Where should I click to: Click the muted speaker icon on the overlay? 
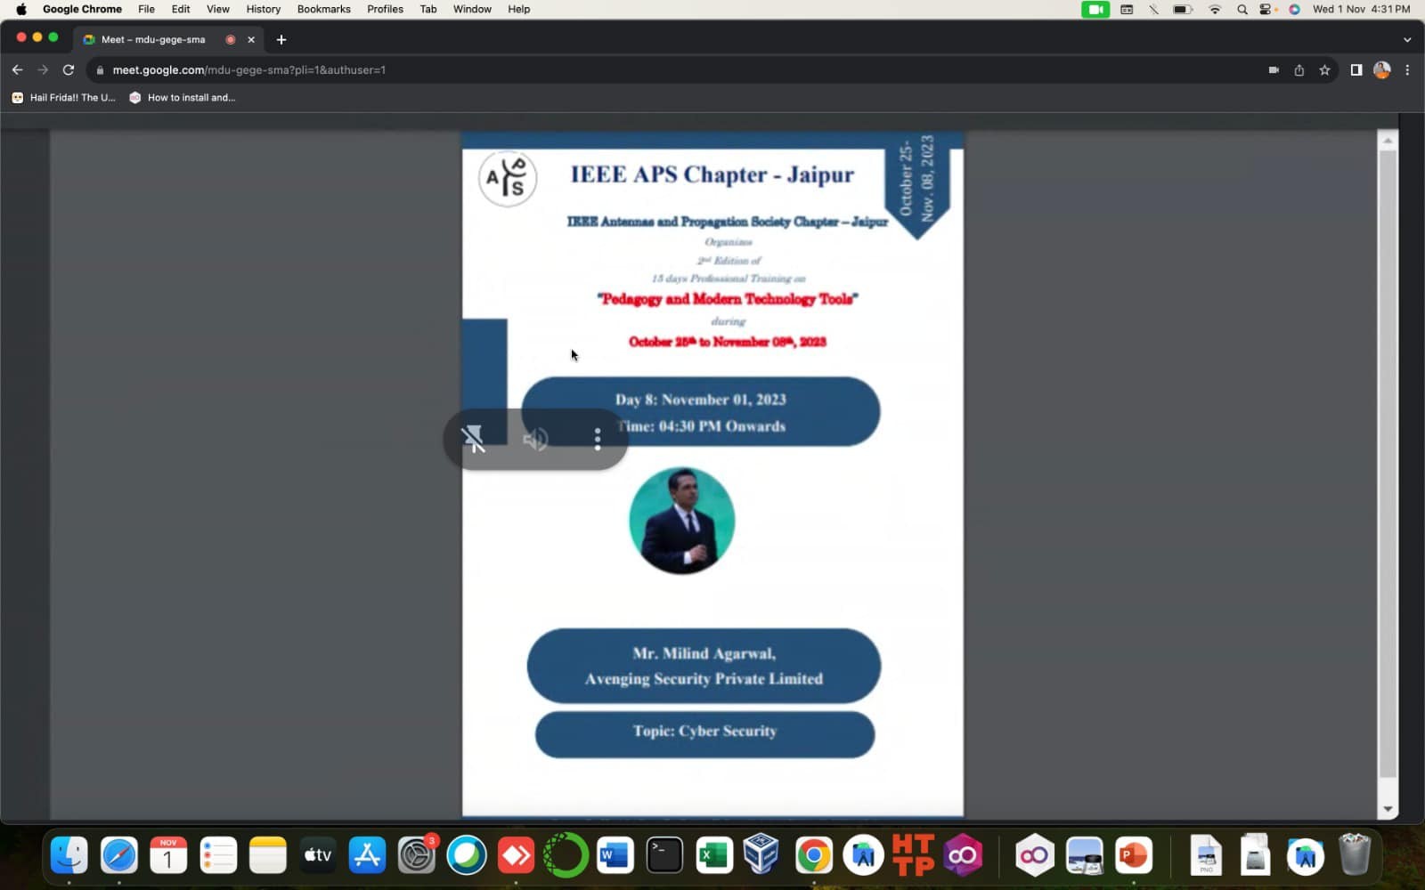pos(535,439)
